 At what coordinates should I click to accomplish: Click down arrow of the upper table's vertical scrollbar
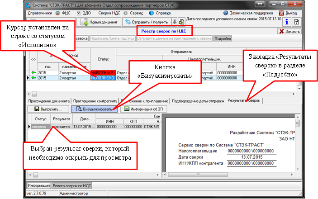point(299,89)
